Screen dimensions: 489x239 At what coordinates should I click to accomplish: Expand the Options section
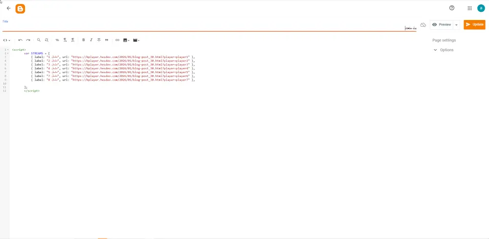pos(444,50)
